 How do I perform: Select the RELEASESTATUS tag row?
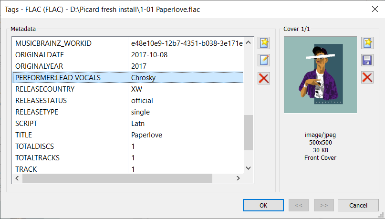128,100
